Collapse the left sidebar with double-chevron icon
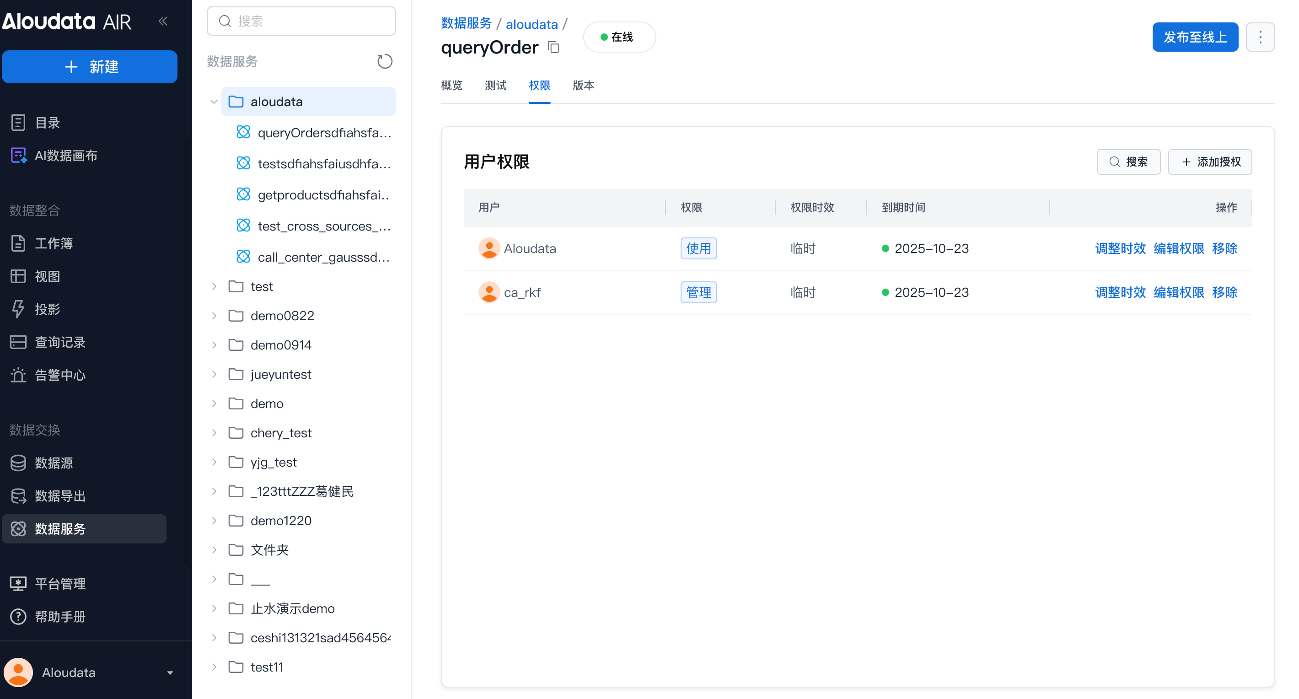 pos(163,21)
